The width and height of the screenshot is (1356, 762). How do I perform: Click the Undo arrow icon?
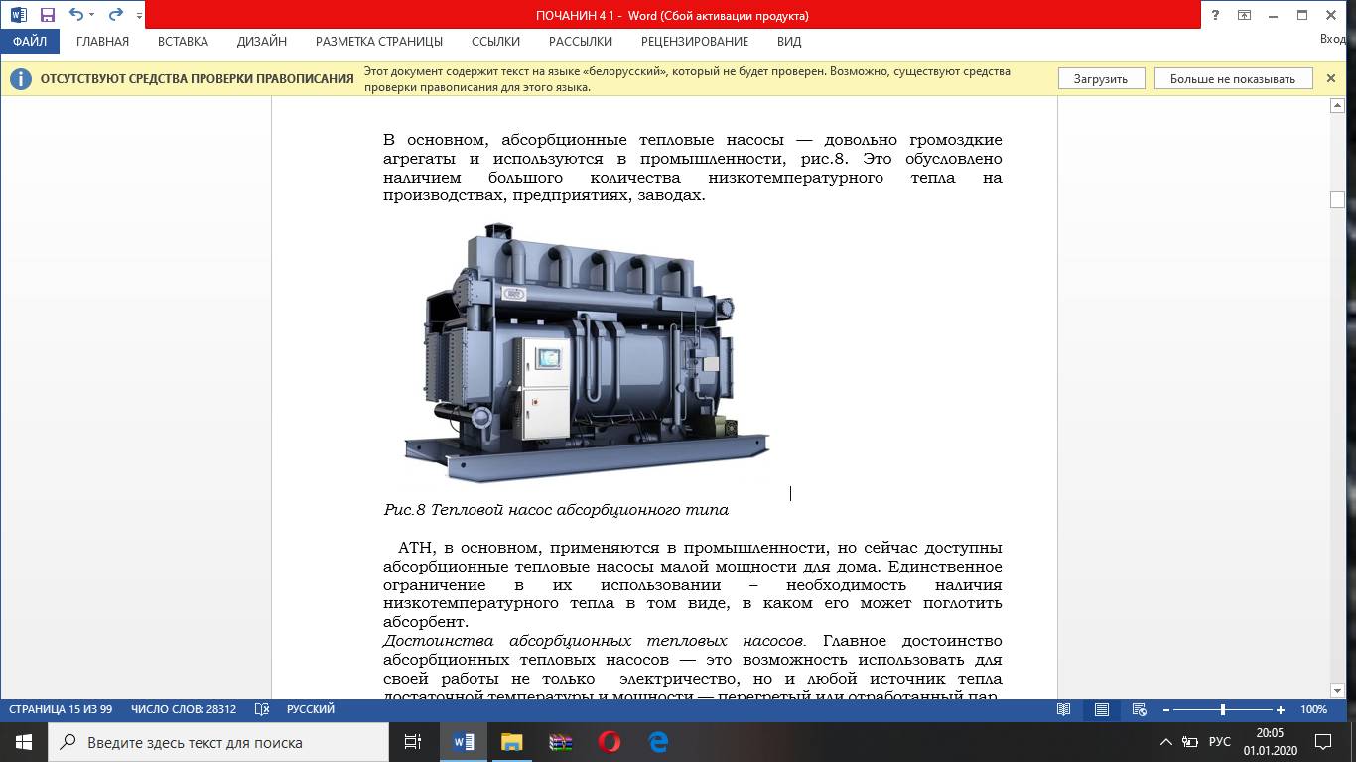point(76,15)
